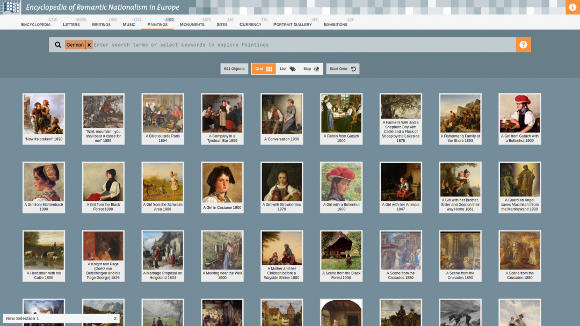Open the Music tab
The height and width of the screenshot is (326, 580).
129,24
